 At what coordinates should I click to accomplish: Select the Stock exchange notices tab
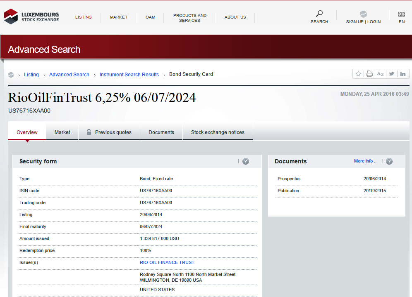click(x=218, y=132)
